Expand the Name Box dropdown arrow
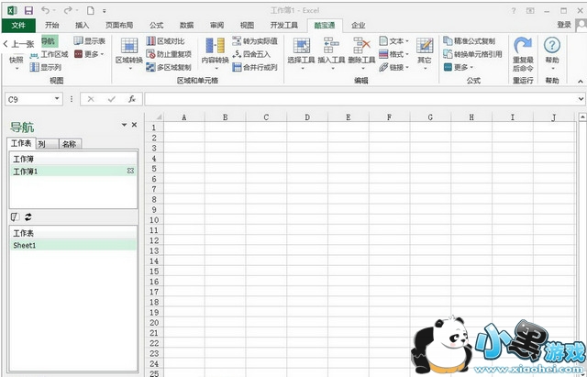The height and width of the screenshot is (377, 587). (56, 98)
